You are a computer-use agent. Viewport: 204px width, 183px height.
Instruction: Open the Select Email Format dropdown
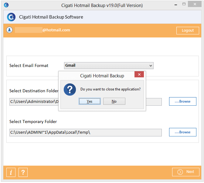pyautogui.click(x=109, y=65)
